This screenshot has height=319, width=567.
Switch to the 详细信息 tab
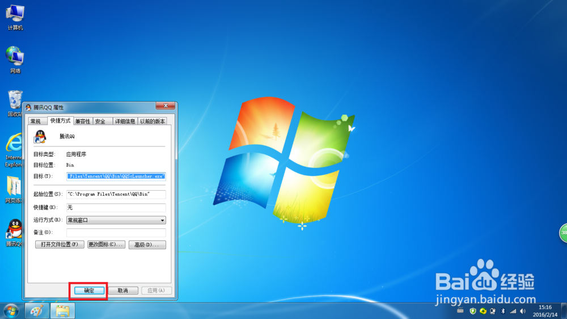[125, 121]
